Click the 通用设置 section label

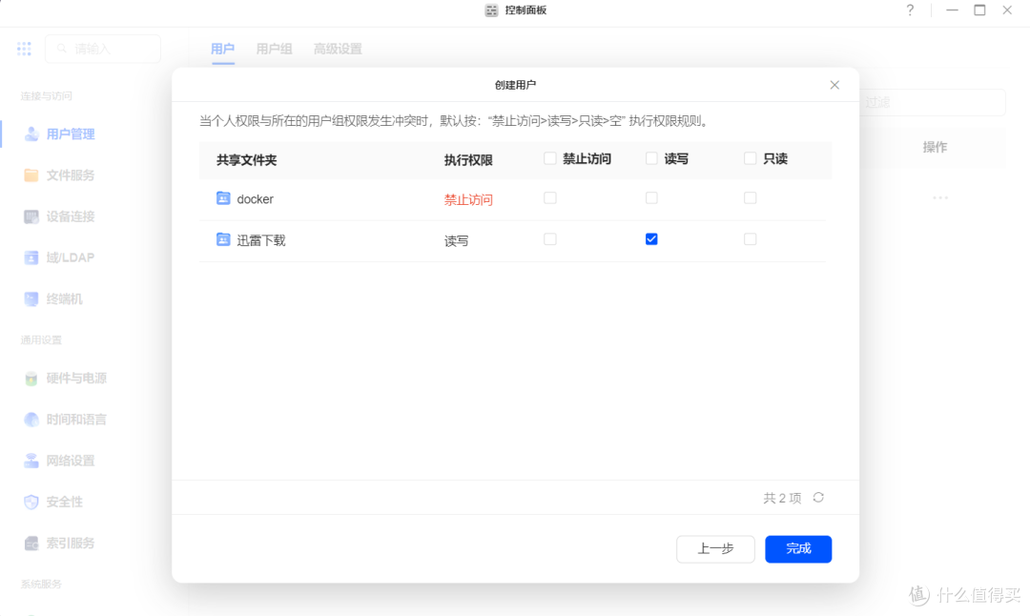(x=41, y=339)
